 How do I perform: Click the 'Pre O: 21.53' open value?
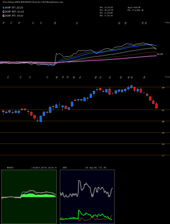coord(106,7)
